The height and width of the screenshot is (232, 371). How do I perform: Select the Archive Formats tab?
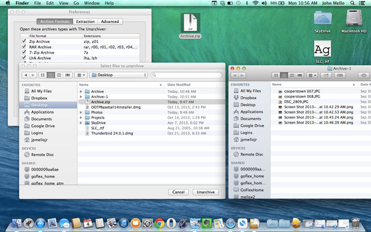[x=55, y=22]
